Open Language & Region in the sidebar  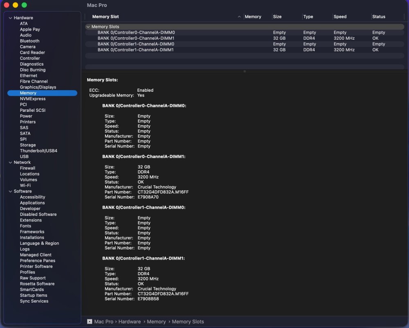tap(39, 243)
